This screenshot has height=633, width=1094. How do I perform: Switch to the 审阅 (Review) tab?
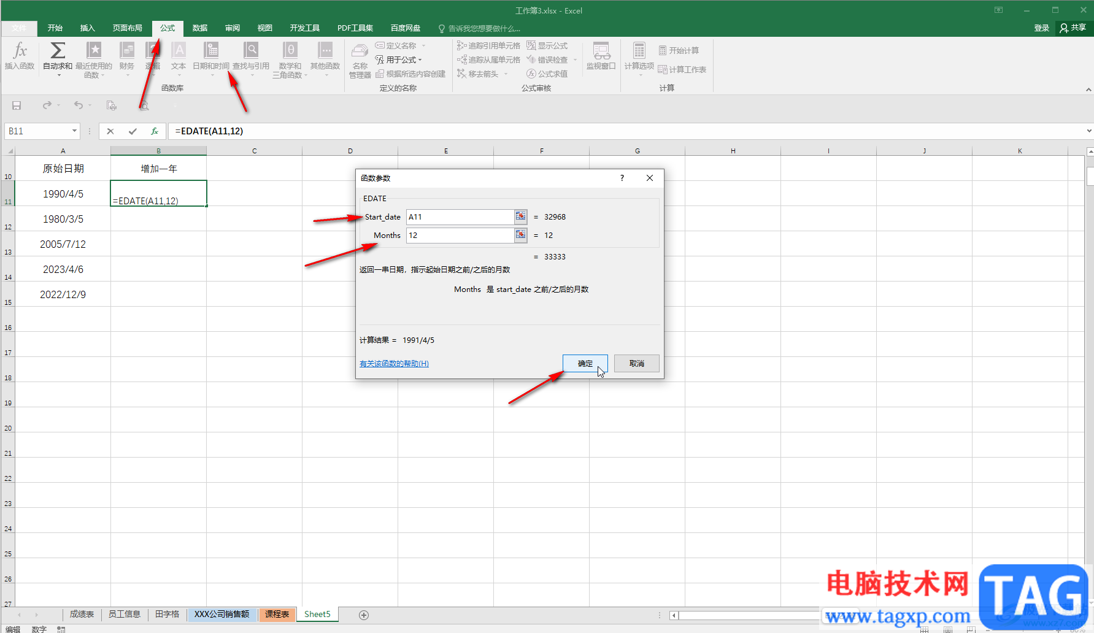tap(233, 28)
